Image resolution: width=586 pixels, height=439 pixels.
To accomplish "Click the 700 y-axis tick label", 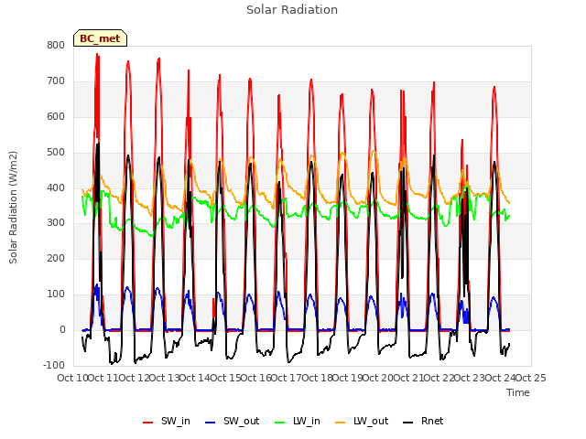I will (x=56, y=80).
